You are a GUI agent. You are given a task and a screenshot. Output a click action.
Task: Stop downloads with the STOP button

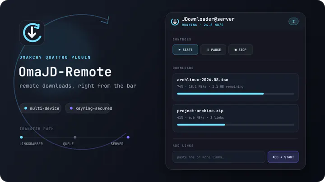tap(241, 50)
